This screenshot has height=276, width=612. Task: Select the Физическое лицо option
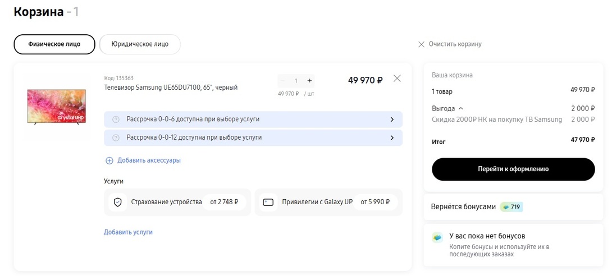coord(54,44)
